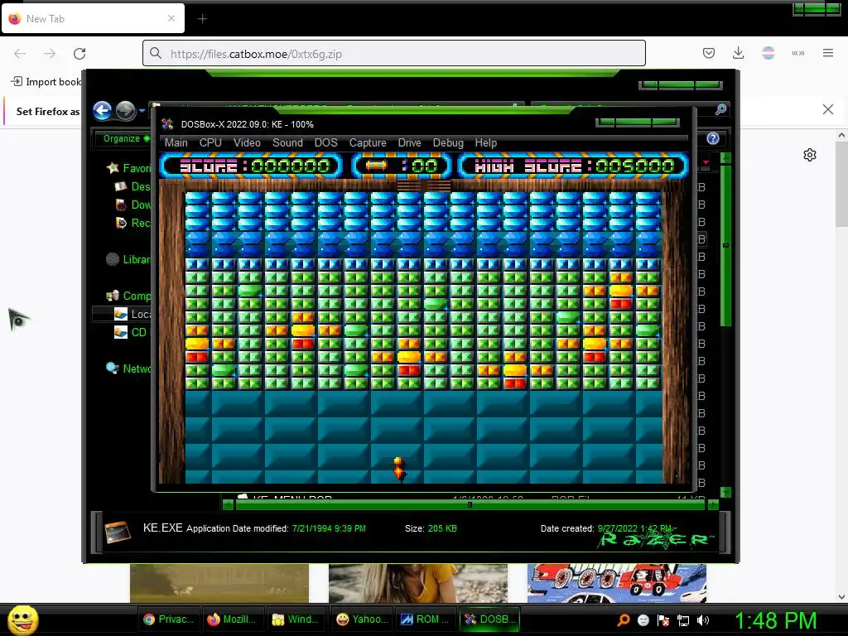Open the Firefox downloads panel

[x=738, y=53]
